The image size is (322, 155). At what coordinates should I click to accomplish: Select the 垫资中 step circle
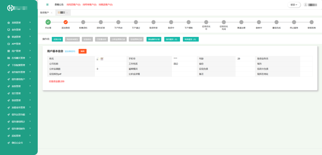[x=171, y=22]
